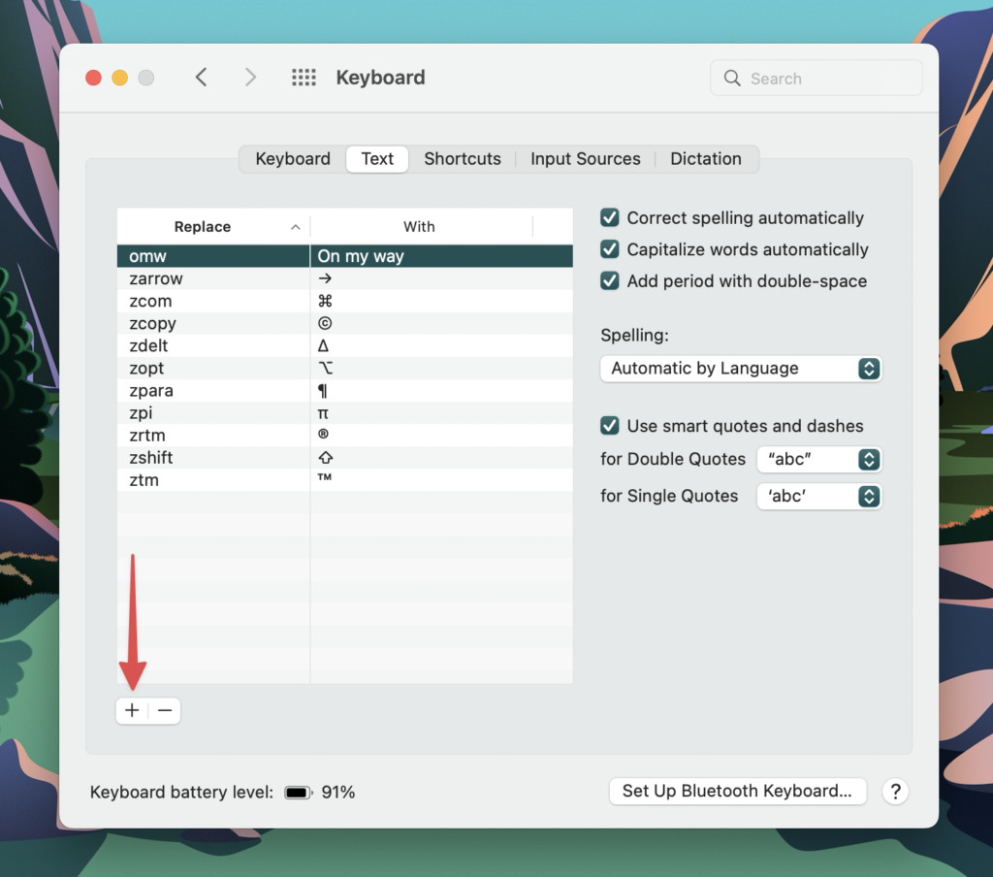This screenshot has width=993, height=877.
Task: Open help via the question mark icon
Action: [895, 792]
